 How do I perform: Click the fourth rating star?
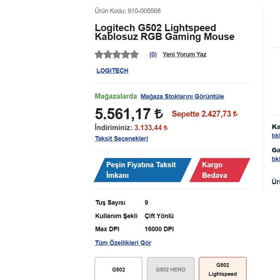pyautogui.click(x=125, y=55)
